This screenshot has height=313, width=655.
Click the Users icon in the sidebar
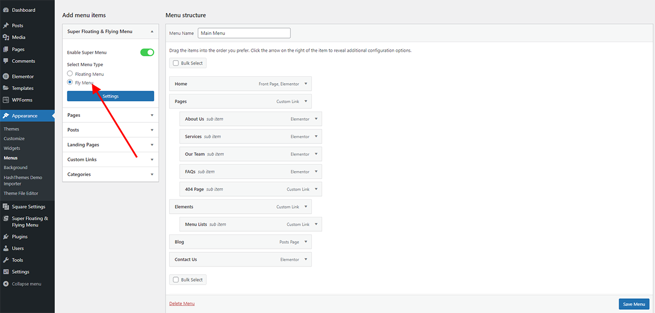point(6,249)
